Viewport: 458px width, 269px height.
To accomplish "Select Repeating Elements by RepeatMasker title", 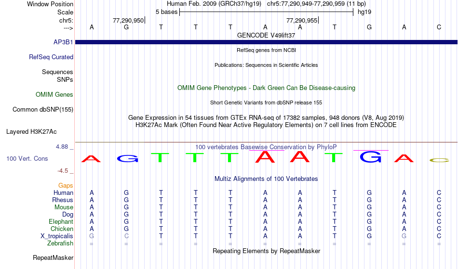I will click(x=267, y=251).
